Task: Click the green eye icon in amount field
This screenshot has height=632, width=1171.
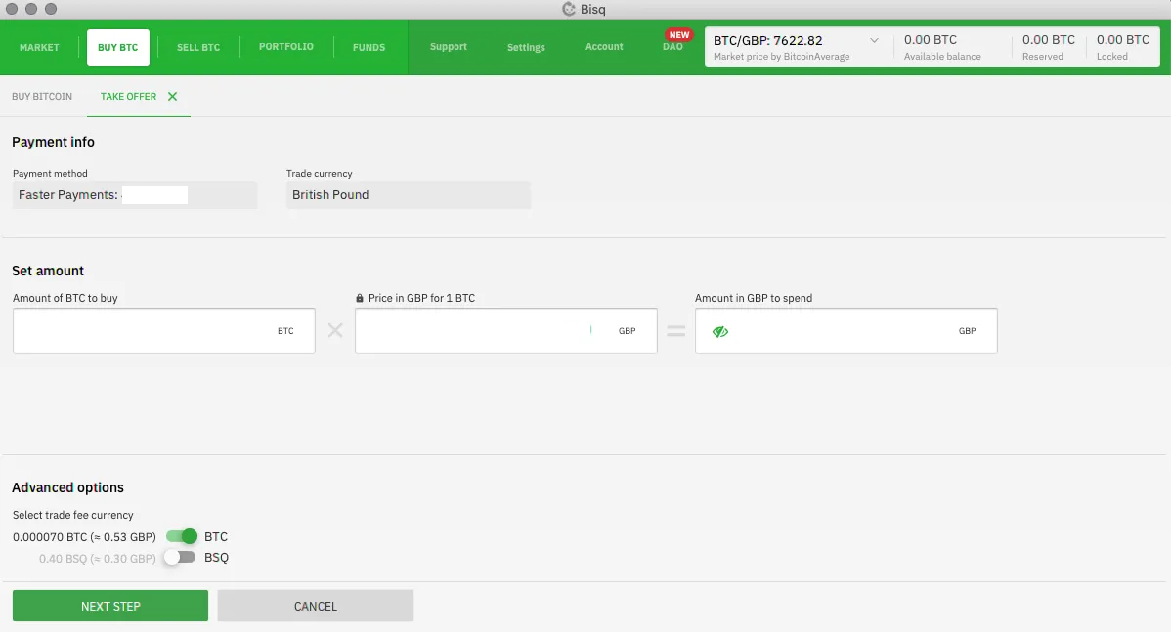Action: (720, 332)
